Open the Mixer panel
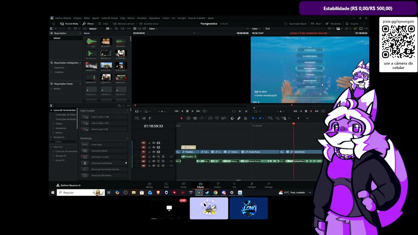 (x=316, y=23)
